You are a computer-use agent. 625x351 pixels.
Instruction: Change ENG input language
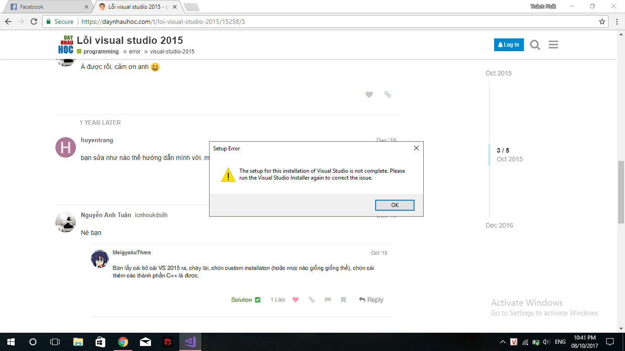tap(560, 342)
